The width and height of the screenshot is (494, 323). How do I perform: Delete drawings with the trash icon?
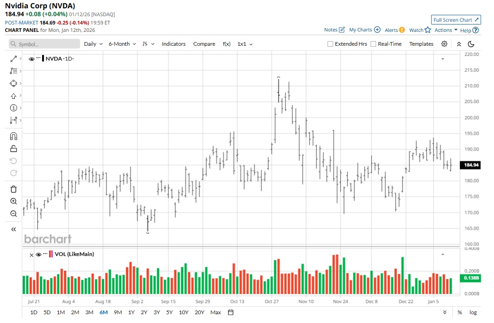pos(13,189)
